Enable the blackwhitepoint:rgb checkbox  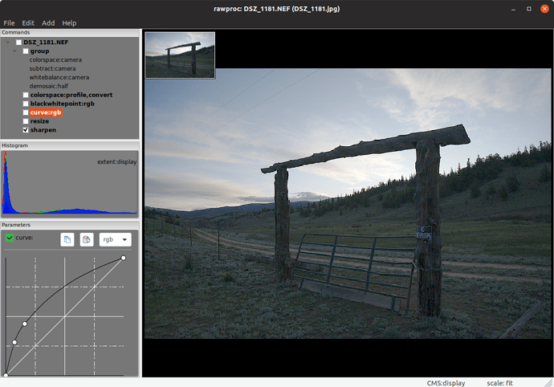click(x=26, y=104)
